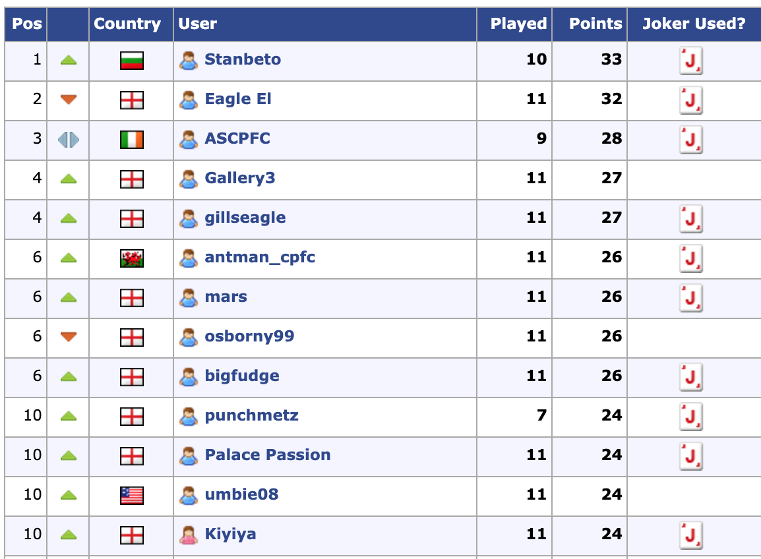Viewport: 761px width, 559px height.
Task: Open Stanbeto's user profile link
Action: [x=243, y=59]
